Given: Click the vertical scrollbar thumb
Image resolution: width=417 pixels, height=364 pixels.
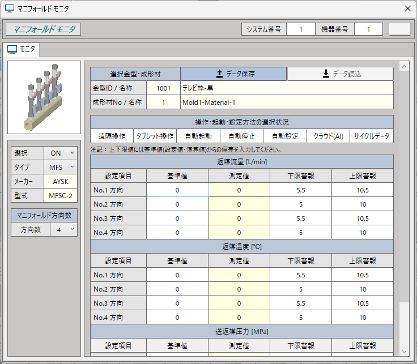Looking at the screenshot, I should 404,186.
